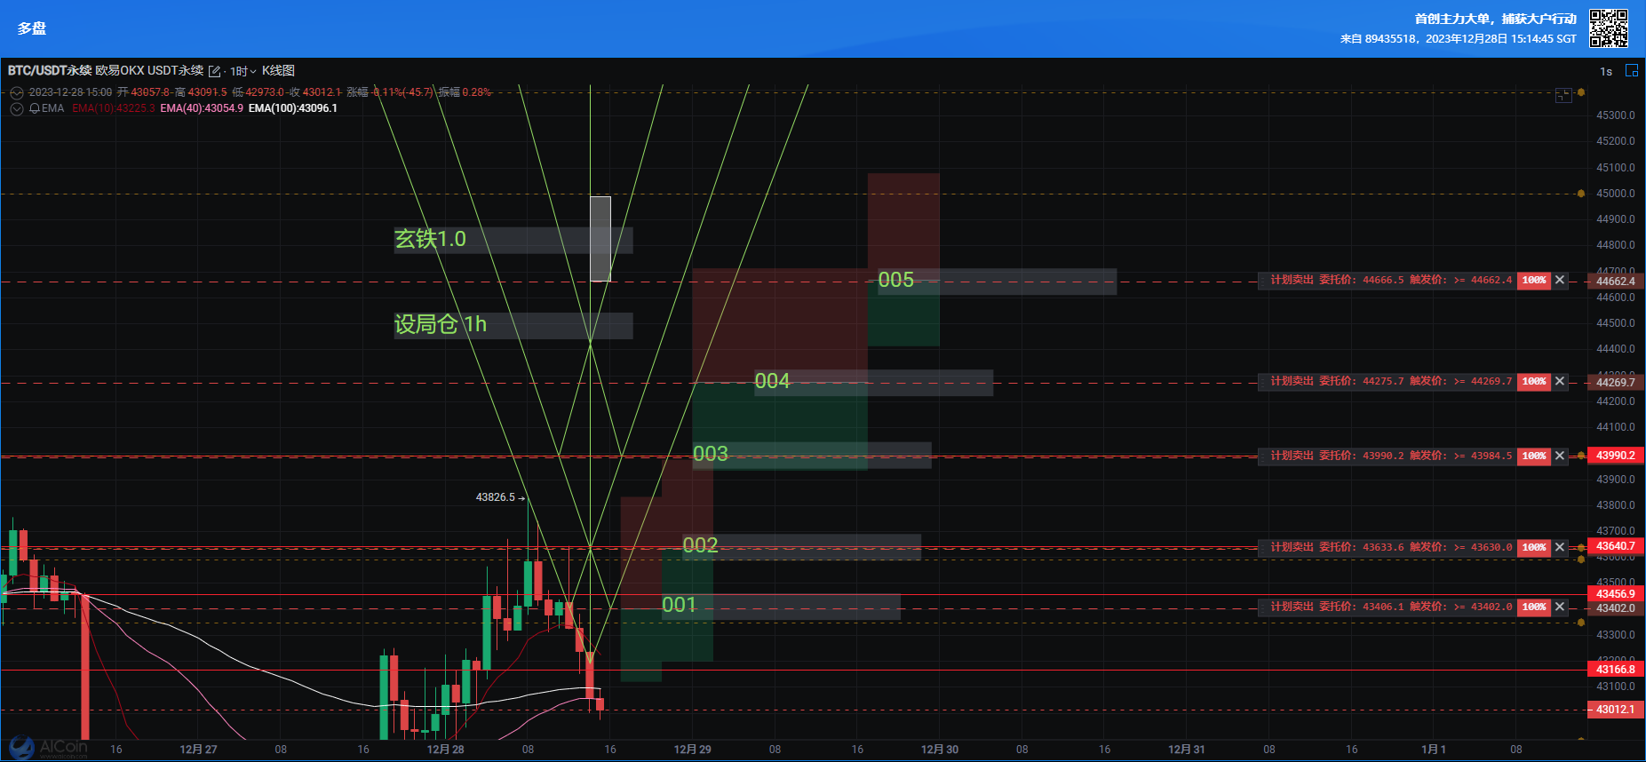Collapse the candle OHLC info row

[x=16, y=92]
